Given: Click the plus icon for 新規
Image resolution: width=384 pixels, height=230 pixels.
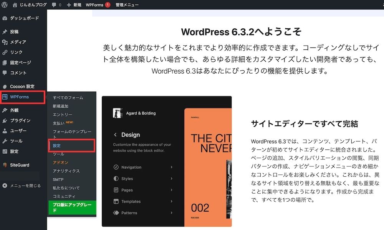Looking at the screenshot, I should (x=69, y=5).
